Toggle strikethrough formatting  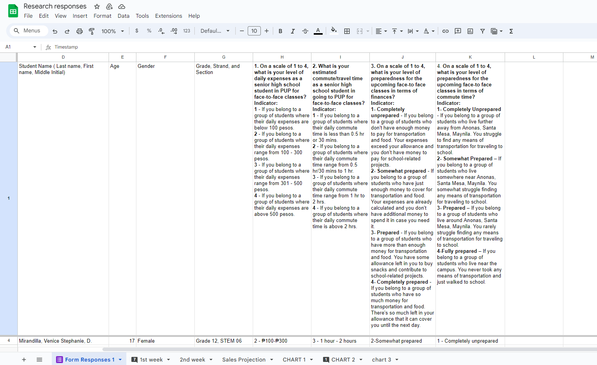point(305,31)
